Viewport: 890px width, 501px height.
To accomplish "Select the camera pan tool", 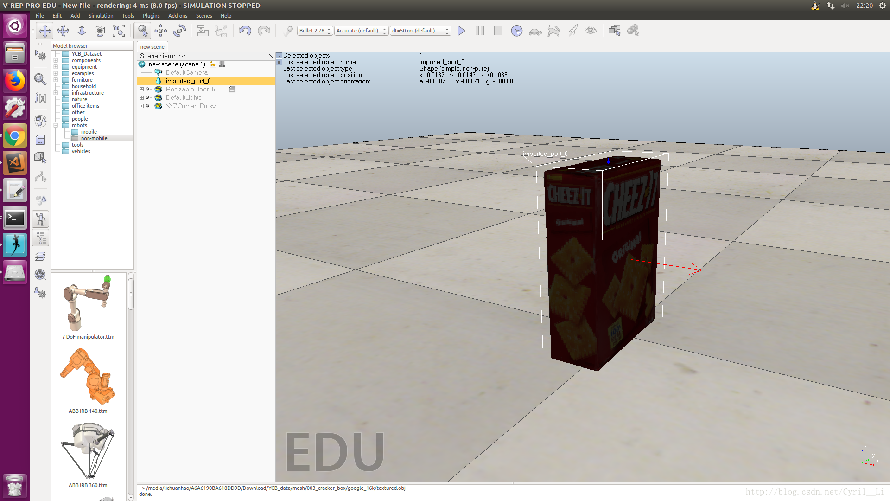I will pos(45,31).
